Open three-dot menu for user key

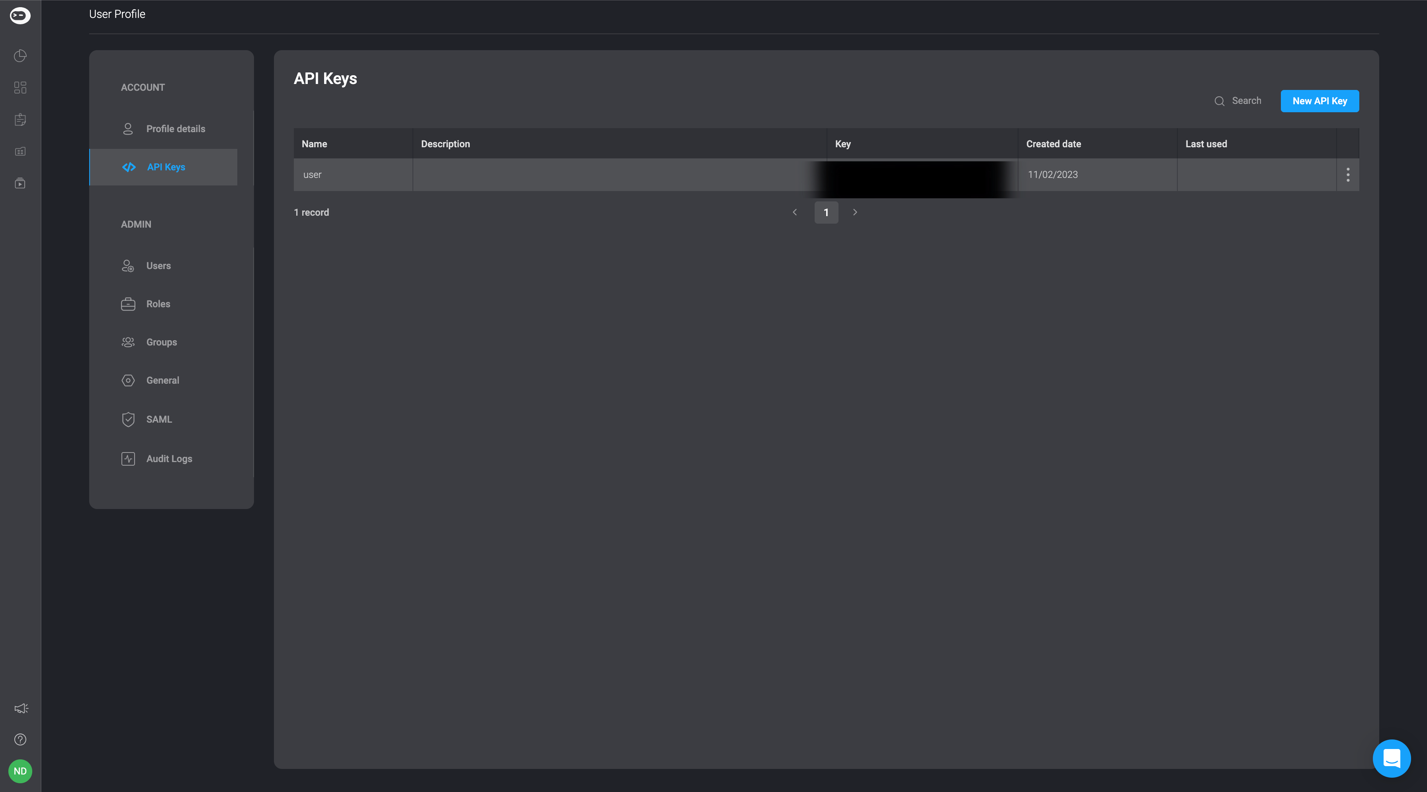click(x=1348, y=174)
